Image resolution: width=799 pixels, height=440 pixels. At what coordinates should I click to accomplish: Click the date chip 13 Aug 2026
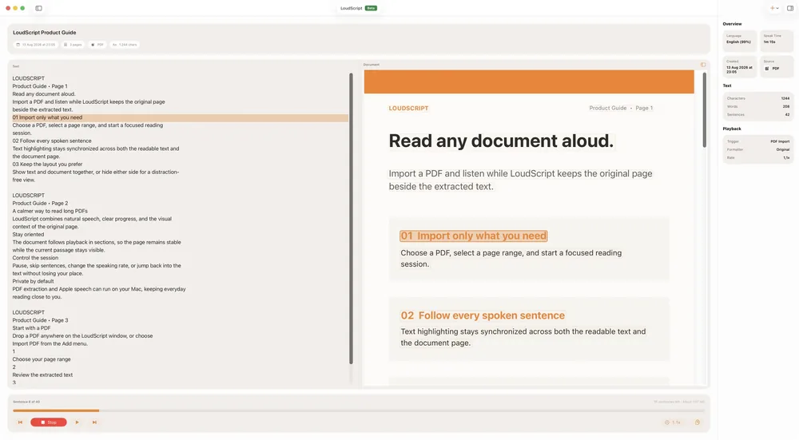click(x=36, y=45)
